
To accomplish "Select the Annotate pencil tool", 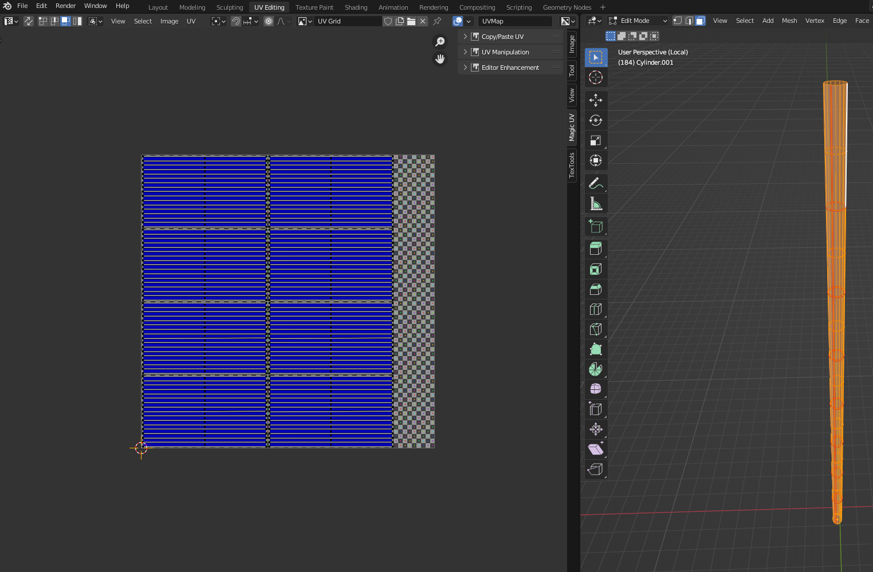I will [x=596, y=183].
